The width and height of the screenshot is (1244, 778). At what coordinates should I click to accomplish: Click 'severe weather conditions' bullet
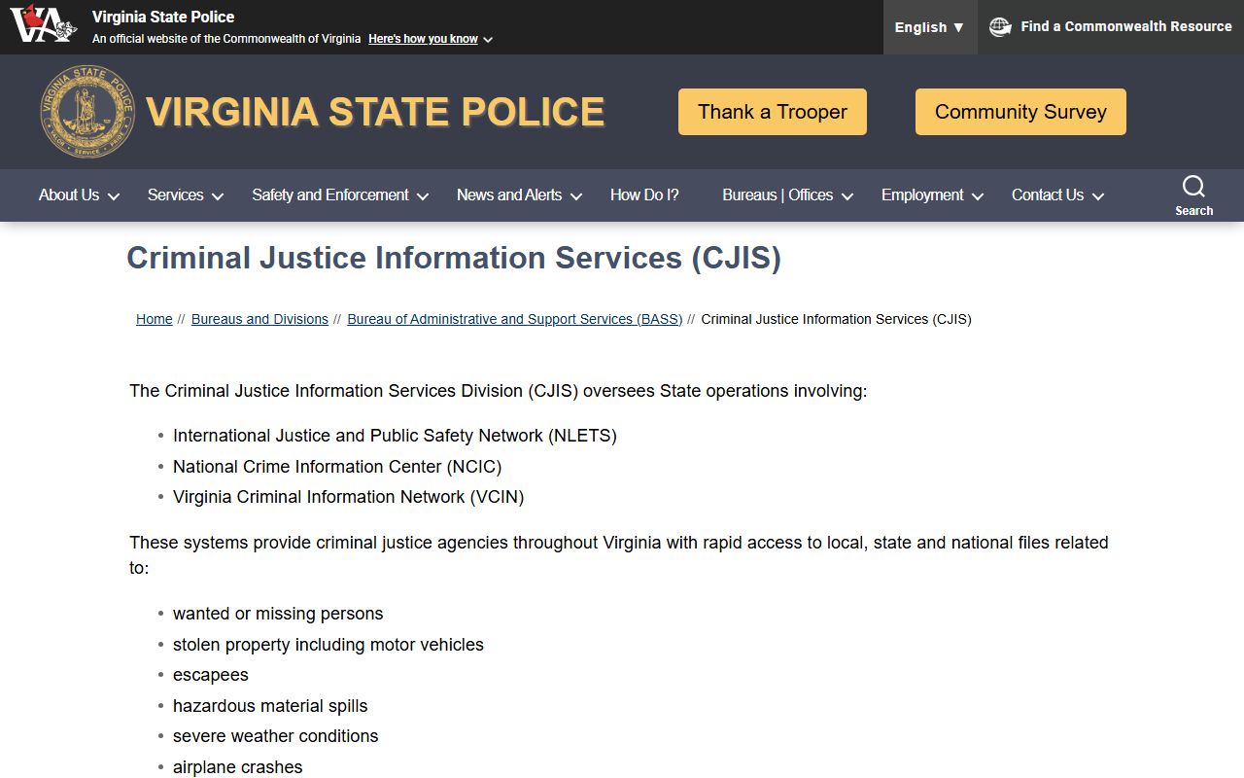pos(276,736)
